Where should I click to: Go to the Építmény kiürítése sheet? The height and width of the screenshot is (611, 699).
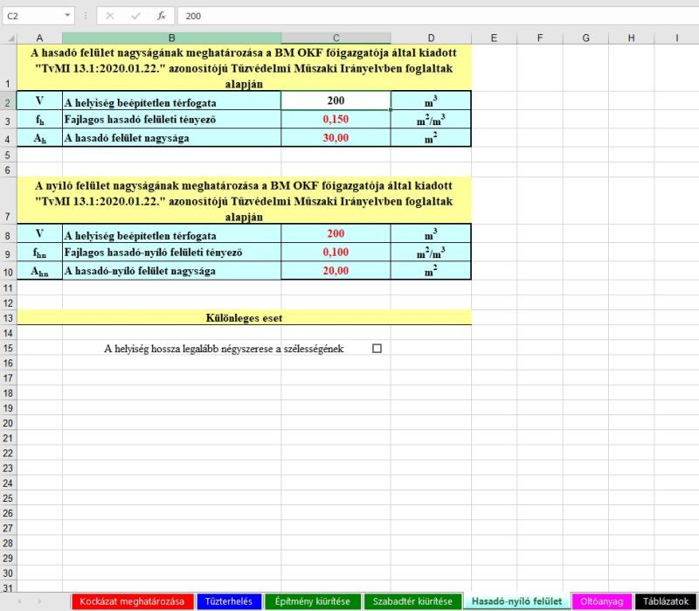[313, 601]
